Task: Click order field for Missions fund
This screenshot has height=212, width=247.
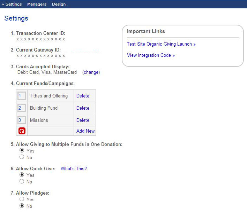Action: tap(22, 120)
